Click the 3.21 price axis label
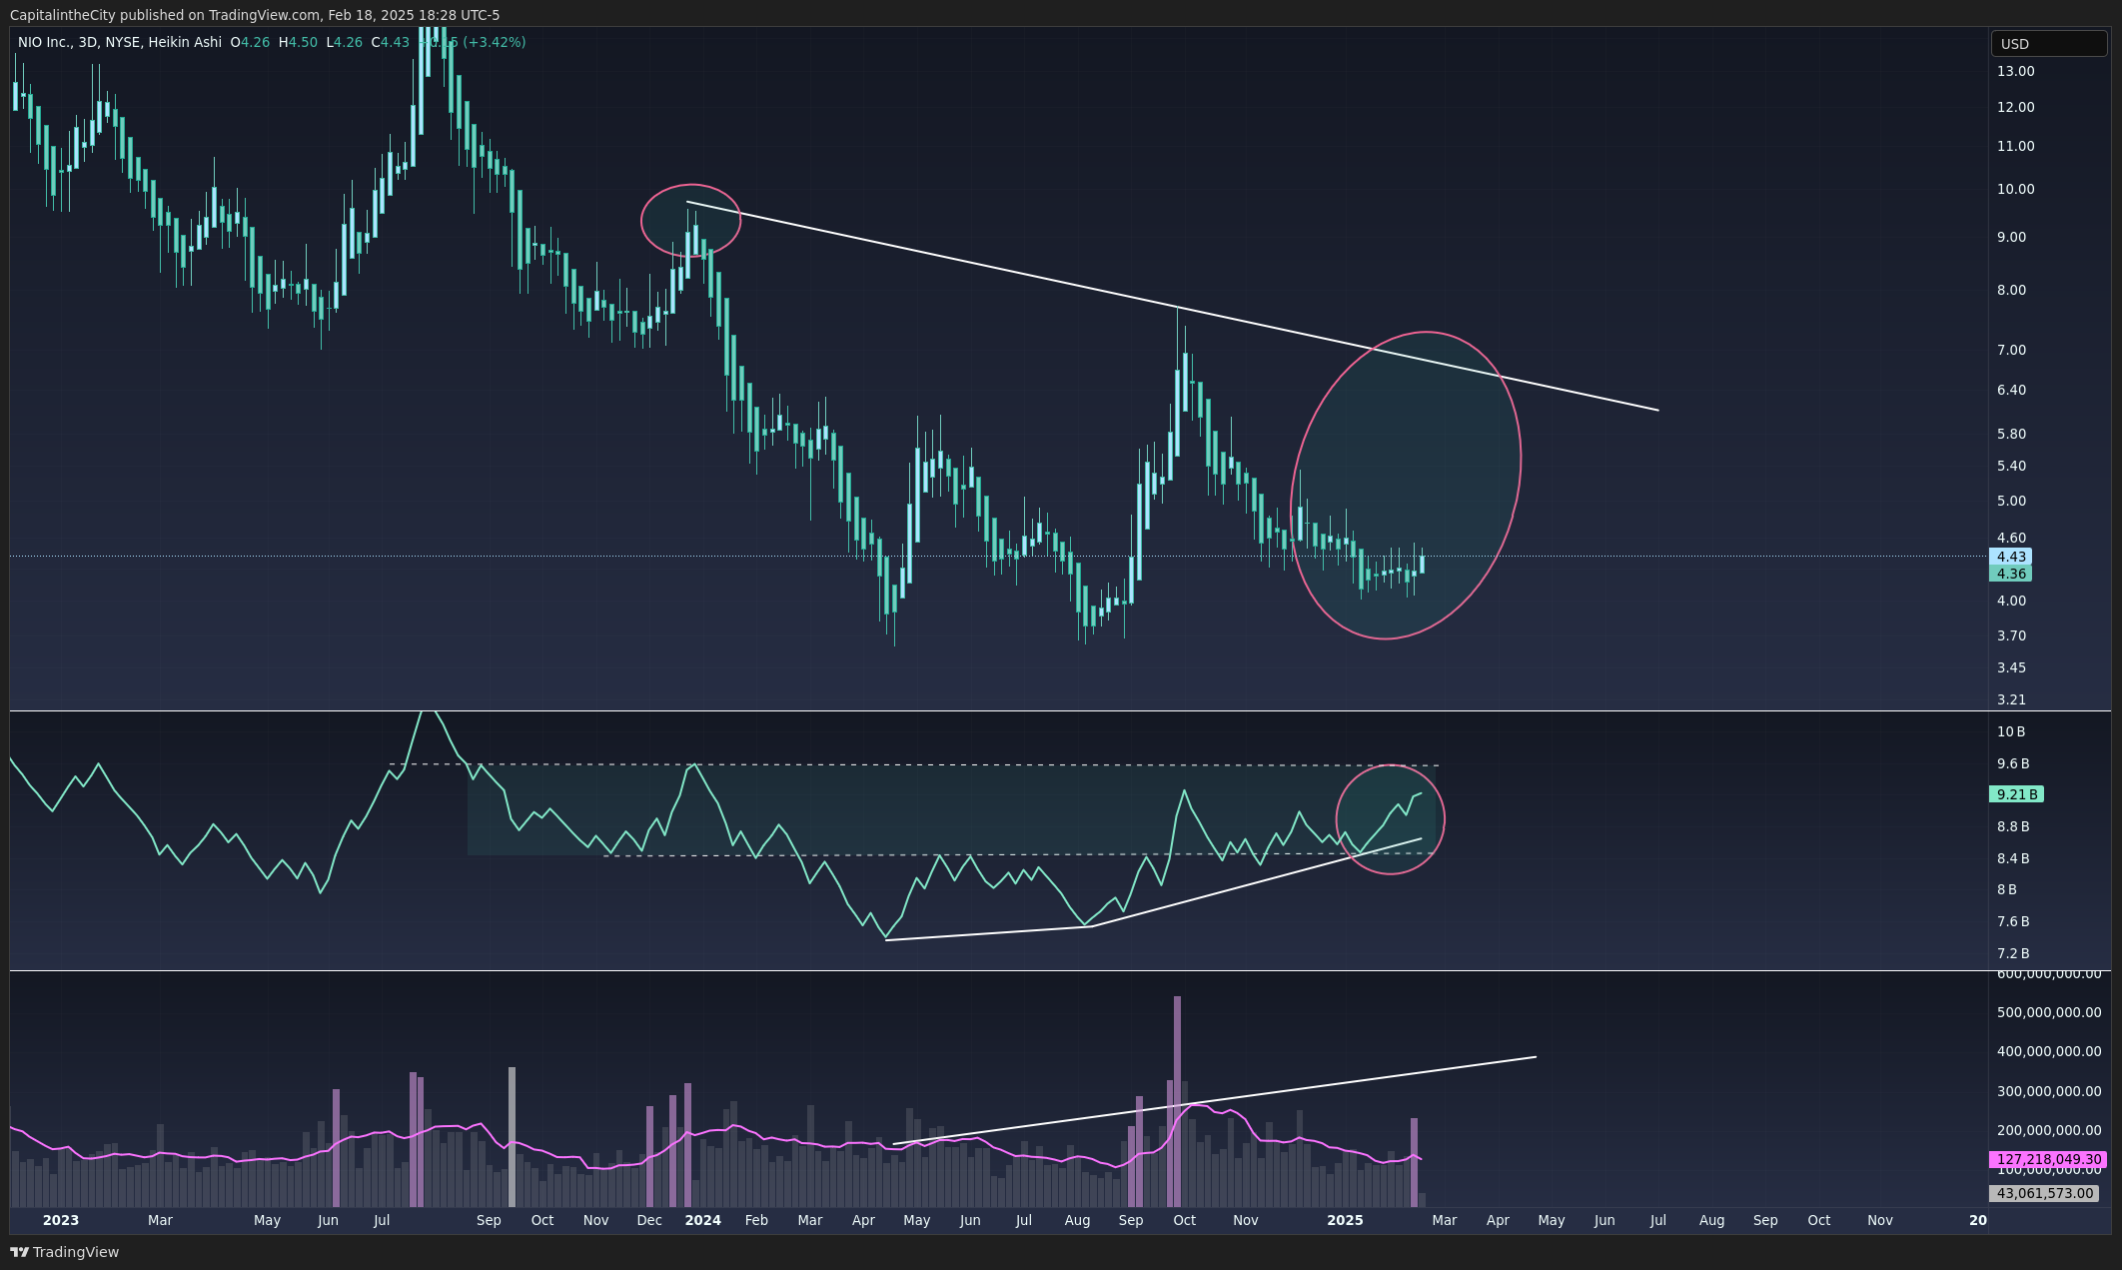Screen dimensions: 2122x1270 tap(2011, 699)
